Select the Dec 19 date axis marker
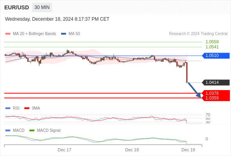 point(188,150)
